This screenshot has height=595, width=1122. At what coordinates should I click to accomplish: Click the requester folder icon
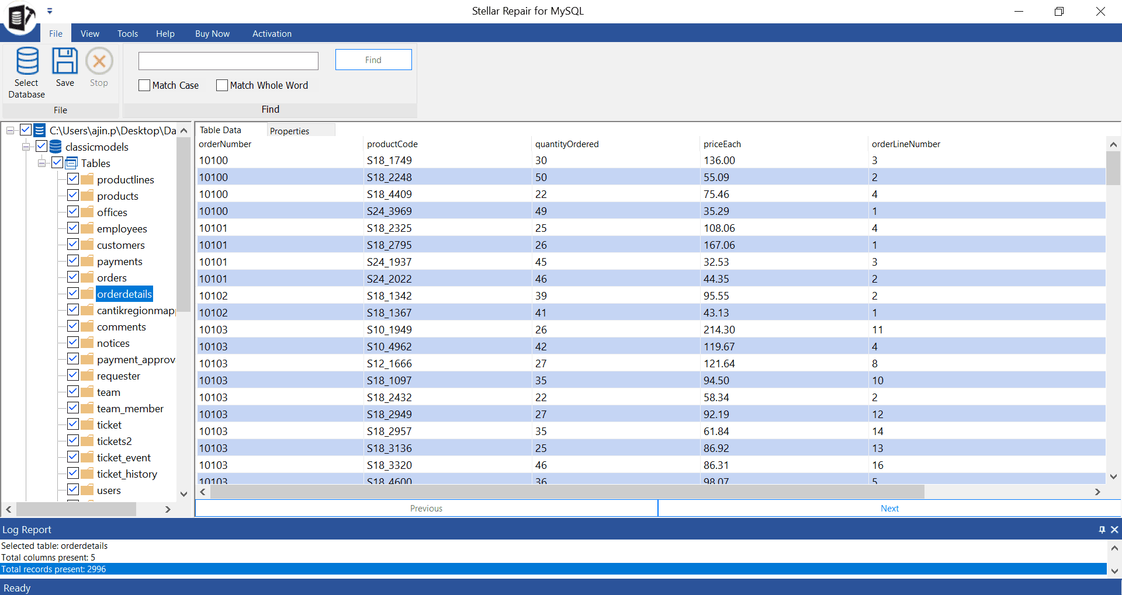click(87, 375)
